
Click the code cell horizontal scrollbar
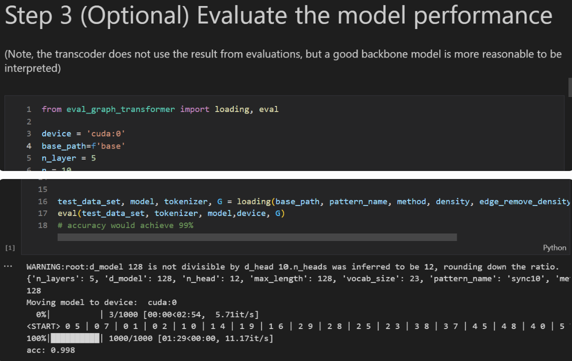257,237
